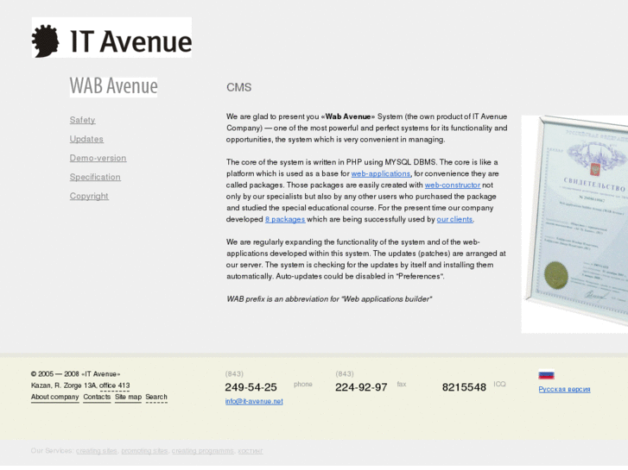Click the © 2005 — 2008 copyright text

coord(76,374)
